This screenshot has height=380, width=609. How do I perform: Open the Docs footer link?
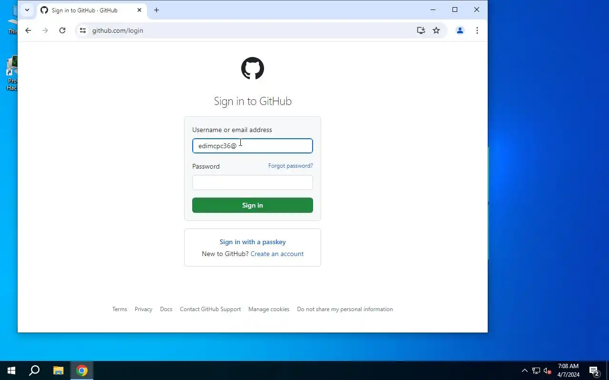[166, 309]
